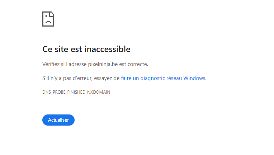The height and width of the screenshot is (155, 274).
Task: Click the DNS_PROBE_FINISHED_NXDOMAIN error code
Action: [x=76, y=92]
